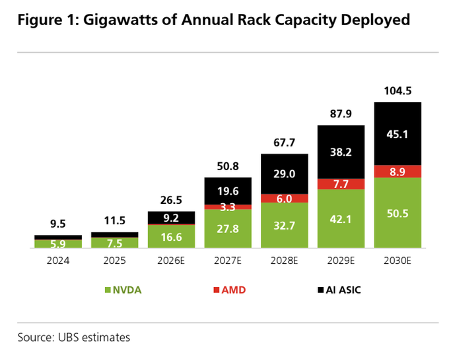Click the 7.7 AMD segment of the 2029E bar
449x349 pixels.
pos(341,184)
